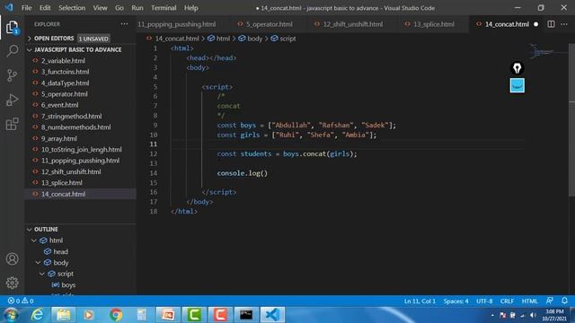This screenshot has height=323, width=575.
Task: Click the Windows Start button
Action: pos(12,315)
